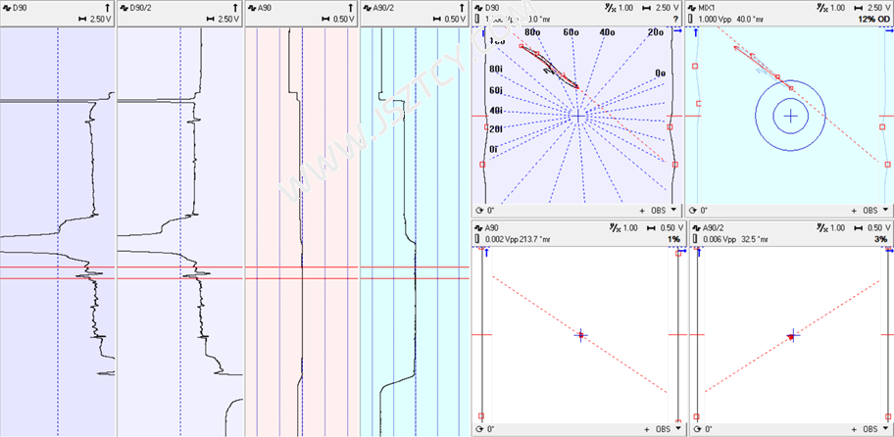This screenshot has width=894, height=437.
Task: Open the OBS dropdown under A90 Lissajous
Action: point(673,429)
